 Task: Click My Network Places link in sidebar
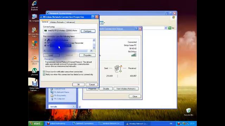62,92
